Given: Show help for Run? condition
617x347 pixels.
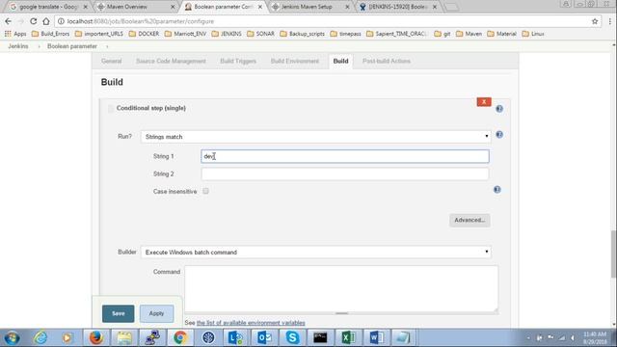Looking at the screenshot, I should [499, 135].
